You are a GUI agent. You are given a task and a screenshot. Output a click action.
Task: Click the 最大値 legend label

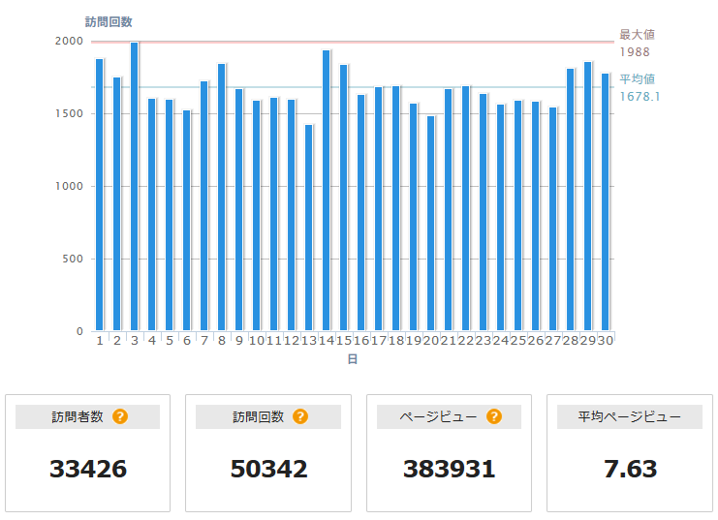click(637, 34)
